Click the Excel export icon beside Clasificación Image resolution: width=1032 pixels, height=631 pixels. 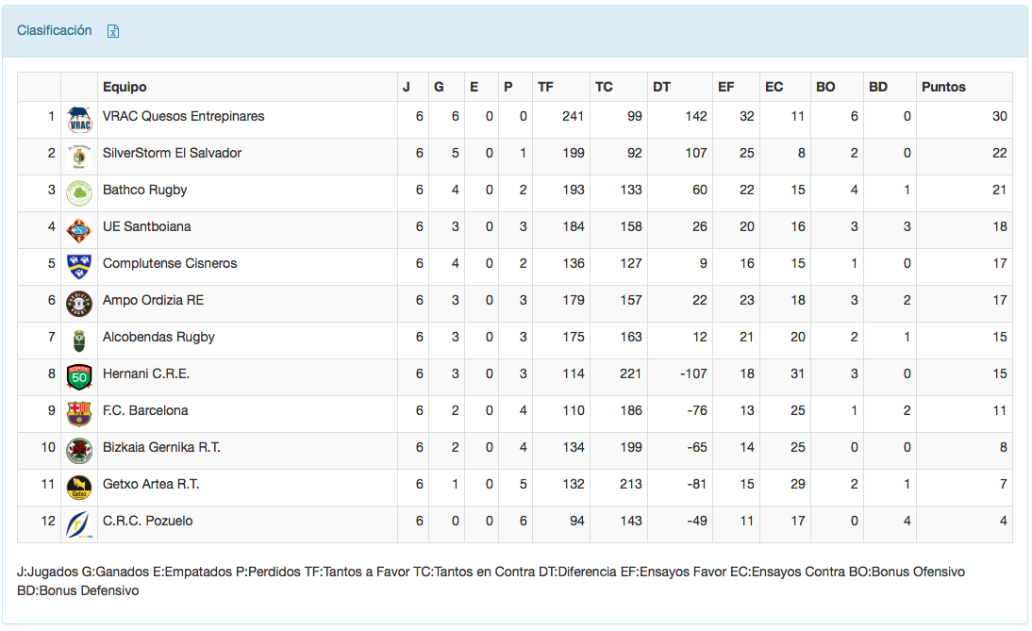click(113, 31)
